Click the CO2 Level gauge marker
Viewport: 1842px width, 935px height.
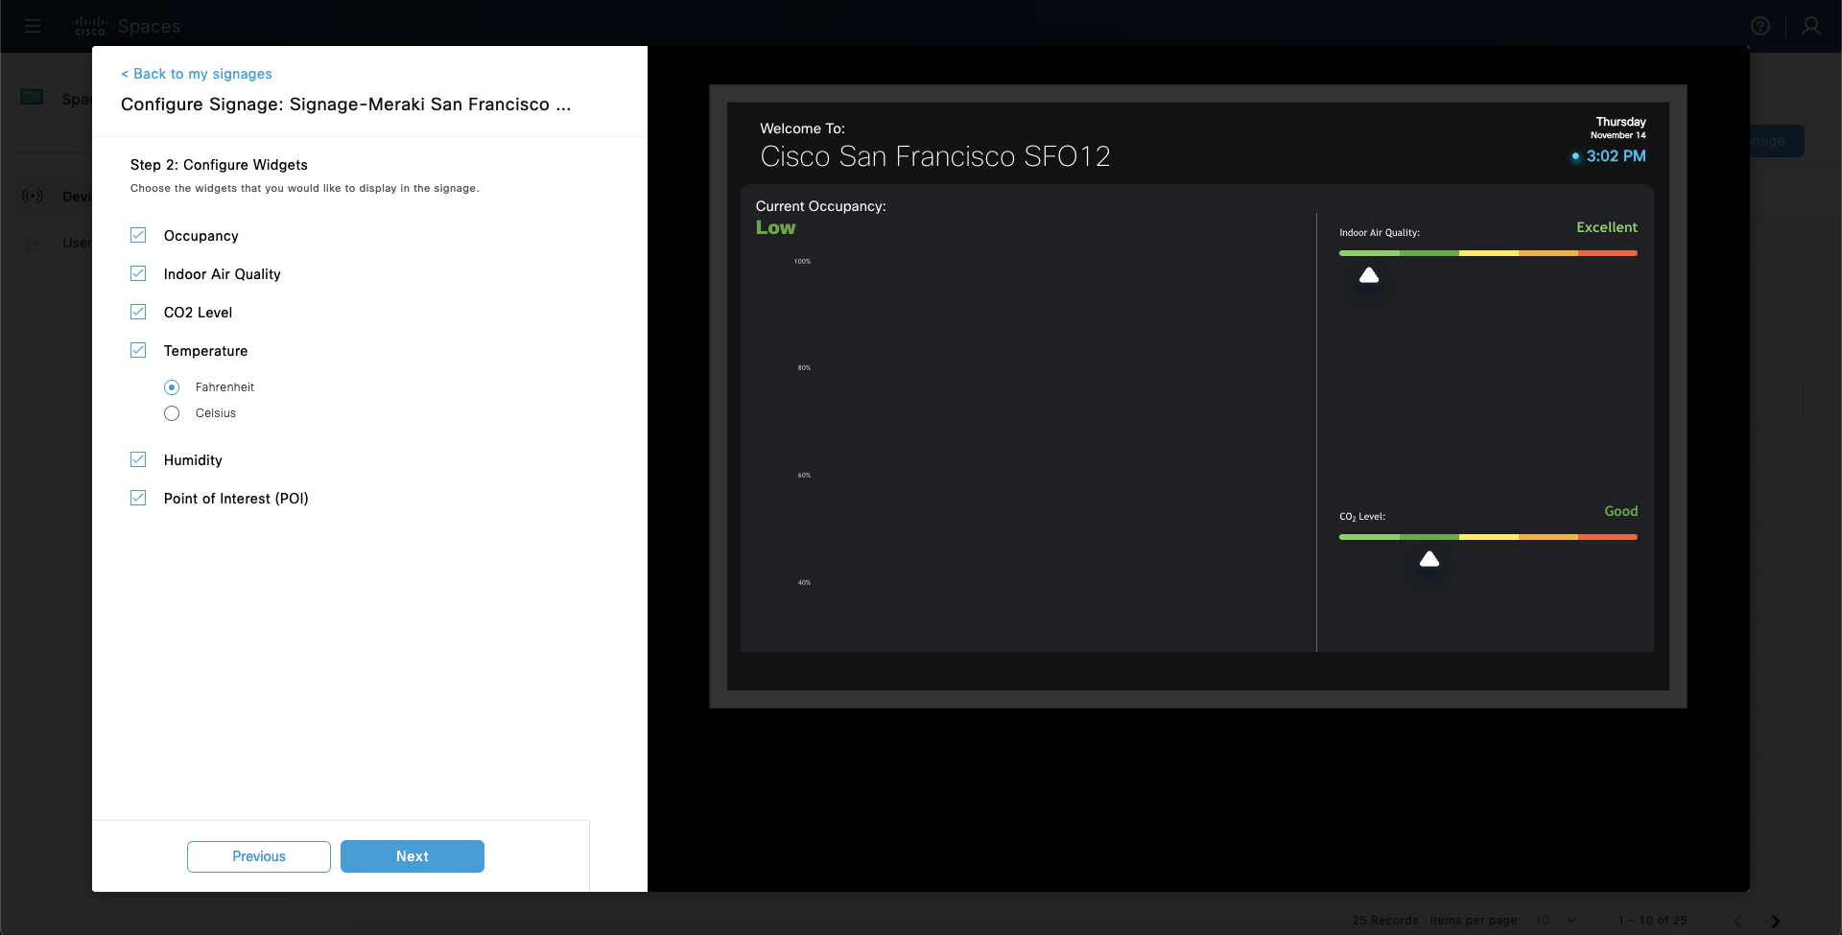(1429, 560)
